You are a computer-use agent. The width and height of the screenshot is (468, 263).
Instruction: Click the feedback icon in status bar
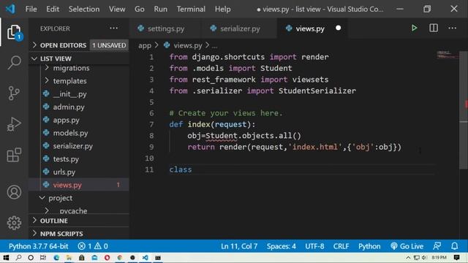pos(437,246)
